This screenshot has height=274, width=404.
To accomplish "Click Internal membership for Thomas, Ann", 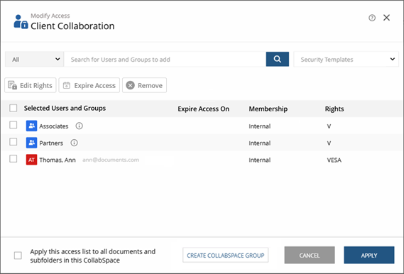I will [259, 160].
